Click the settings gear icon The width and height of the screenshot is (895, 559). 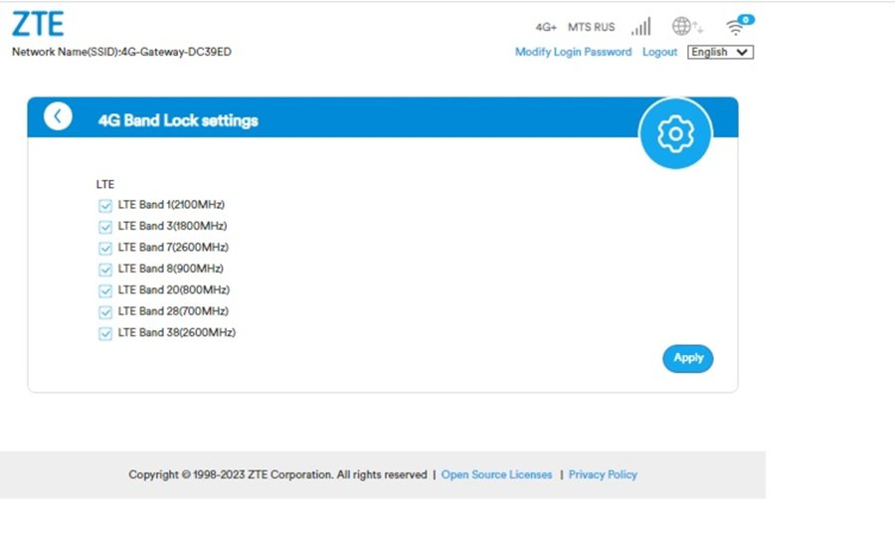tap(675, 133)
